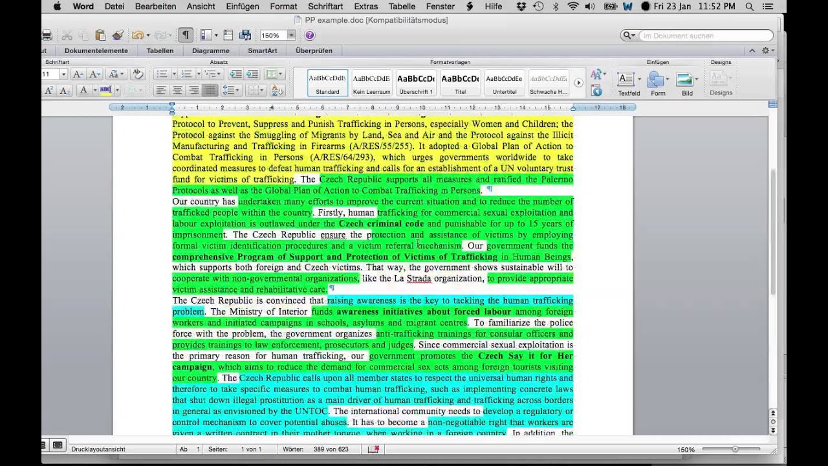828x466 pixels.
Task: Click the vertical document scrollbar
Action: (774, 233)
